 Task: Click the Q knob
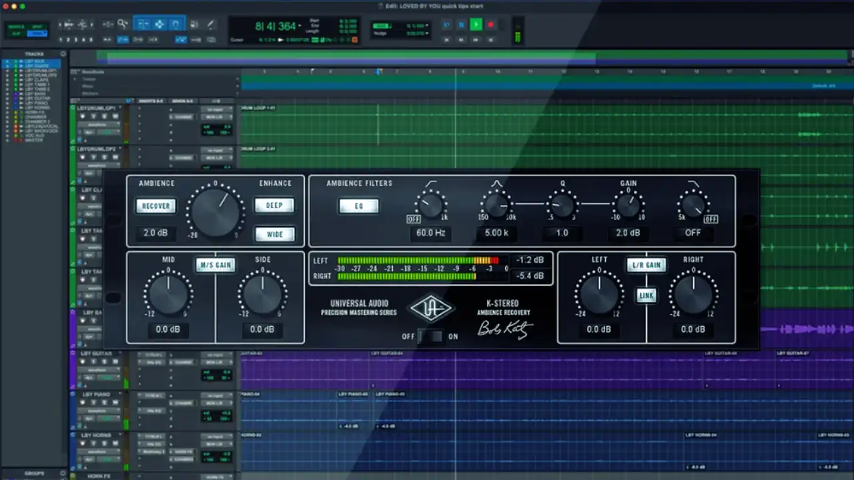point(562,205)
